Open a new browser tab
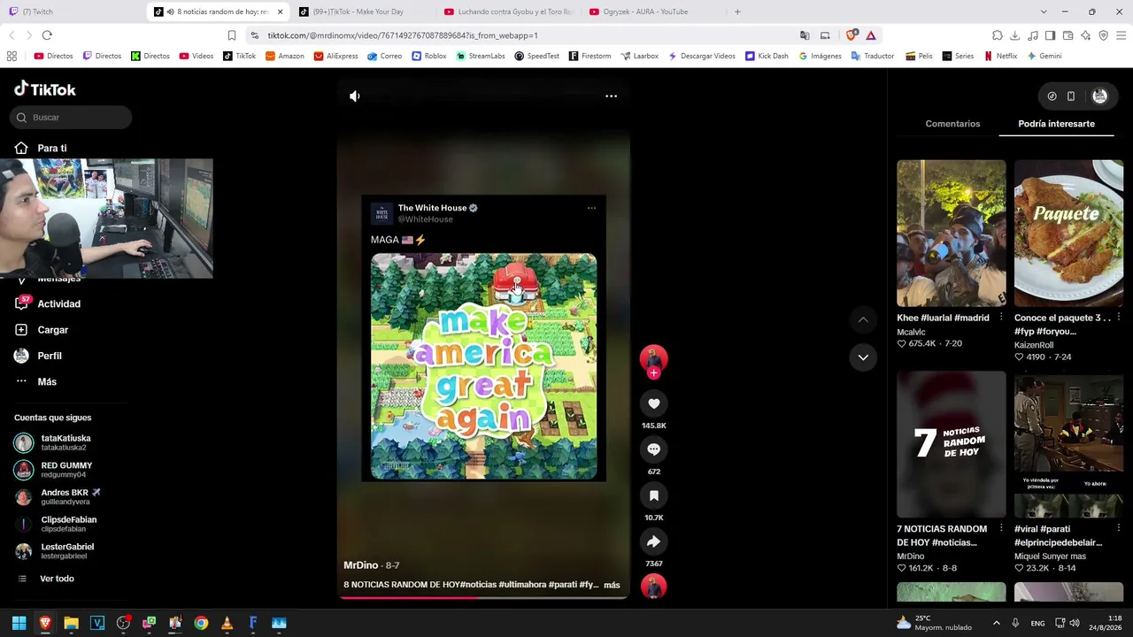 click(x=737, y=12)
